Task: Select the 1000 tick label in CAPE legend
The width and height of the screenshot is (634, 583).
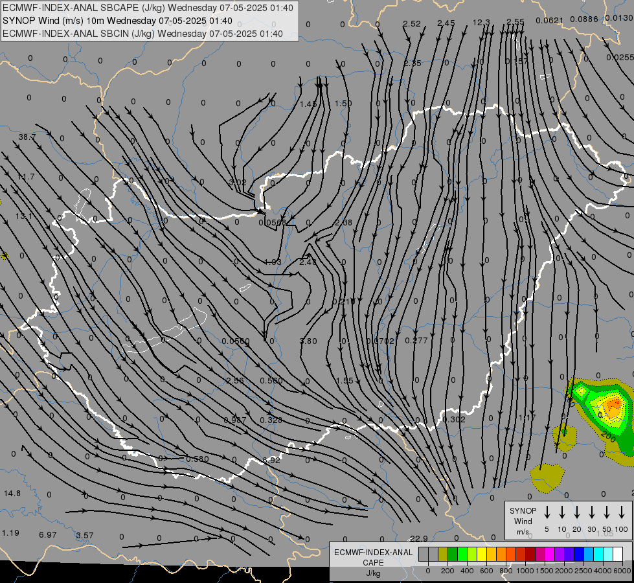Action: click(525, 571)
